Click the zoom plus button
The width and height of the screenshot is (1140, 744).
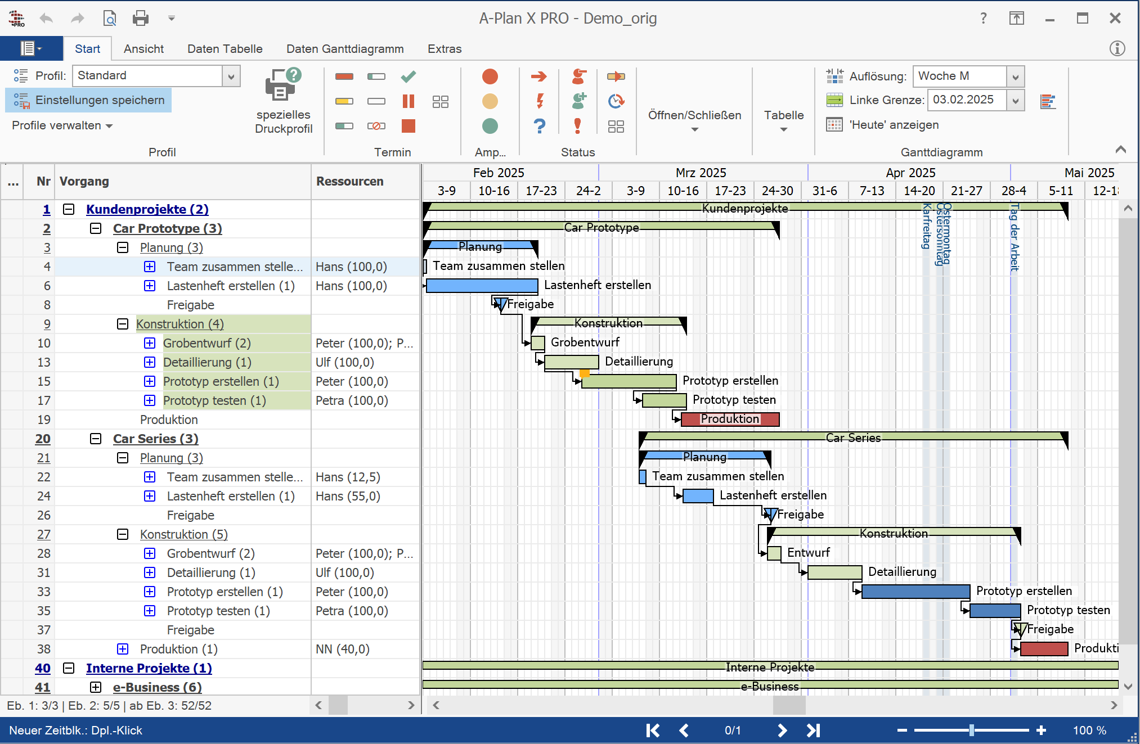pos(1042,731)
